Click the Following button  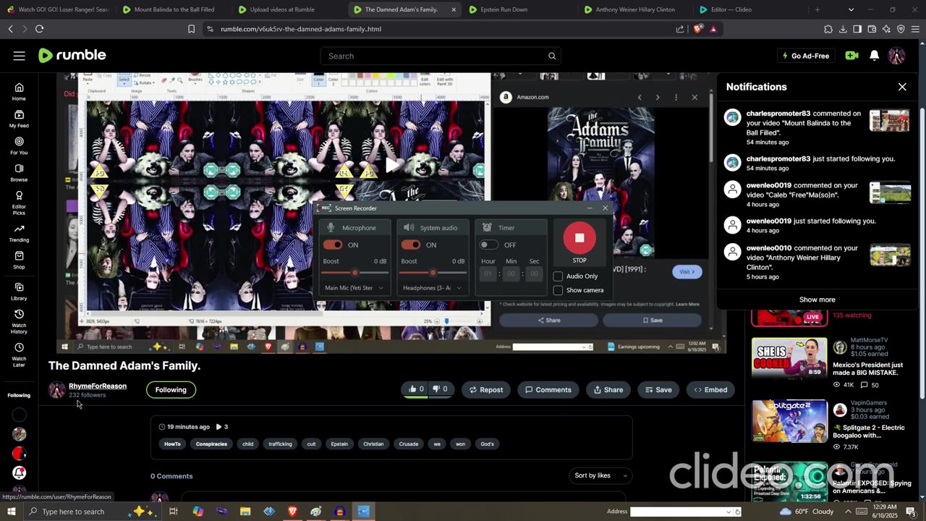[x=171, y=389]
